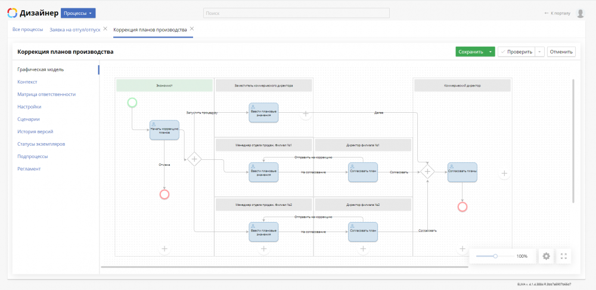Viewport: 596px width, 290px height.
Task: Click the 'Отменить' button
Action: pos(561,52)
